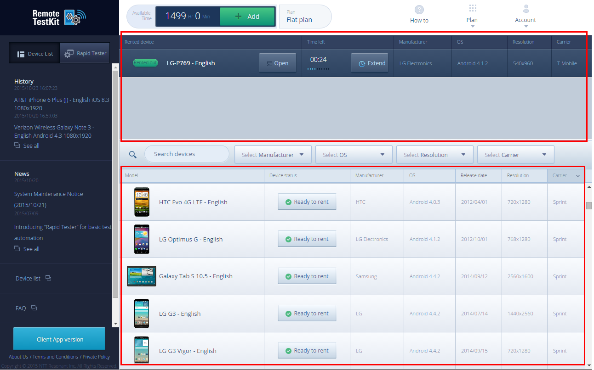Open LG G3 phone thumbnail
Screen dimensions: 594x370
point(142,314)
